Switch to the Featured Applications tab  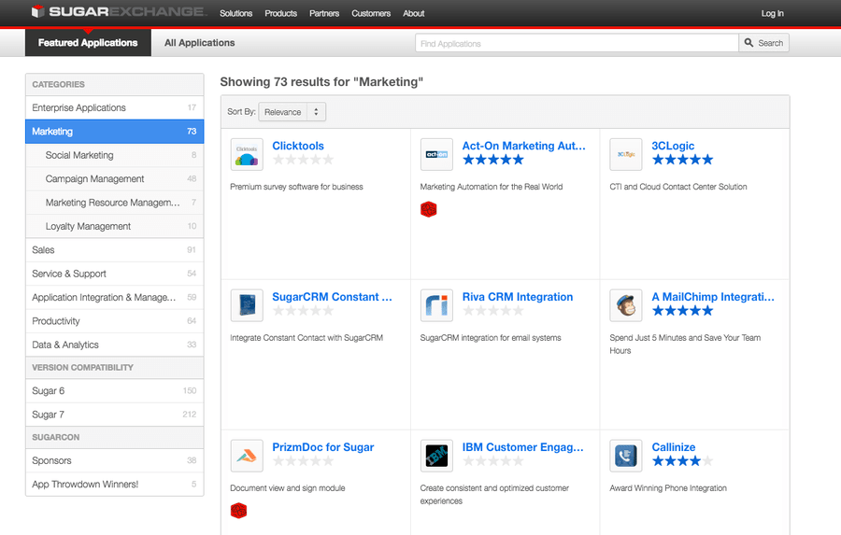click(x=88, y=42)
